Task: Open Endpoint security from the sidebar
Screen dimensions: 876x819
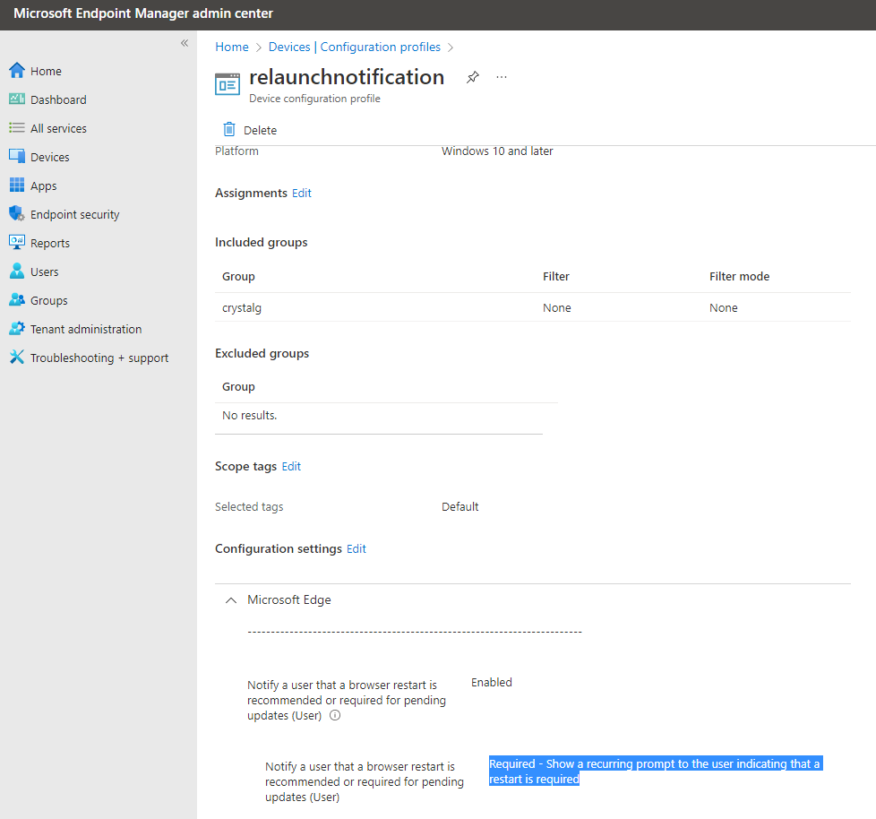Action: coord(73,213)
